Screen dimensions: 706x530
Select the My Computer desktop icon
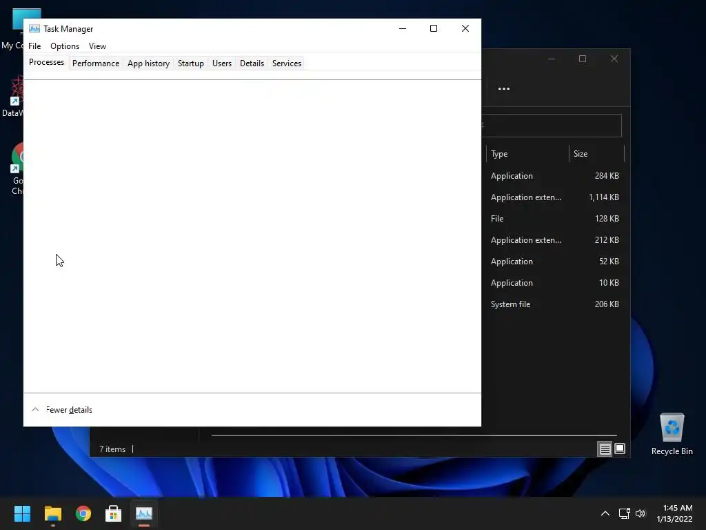tap(12, 28)
